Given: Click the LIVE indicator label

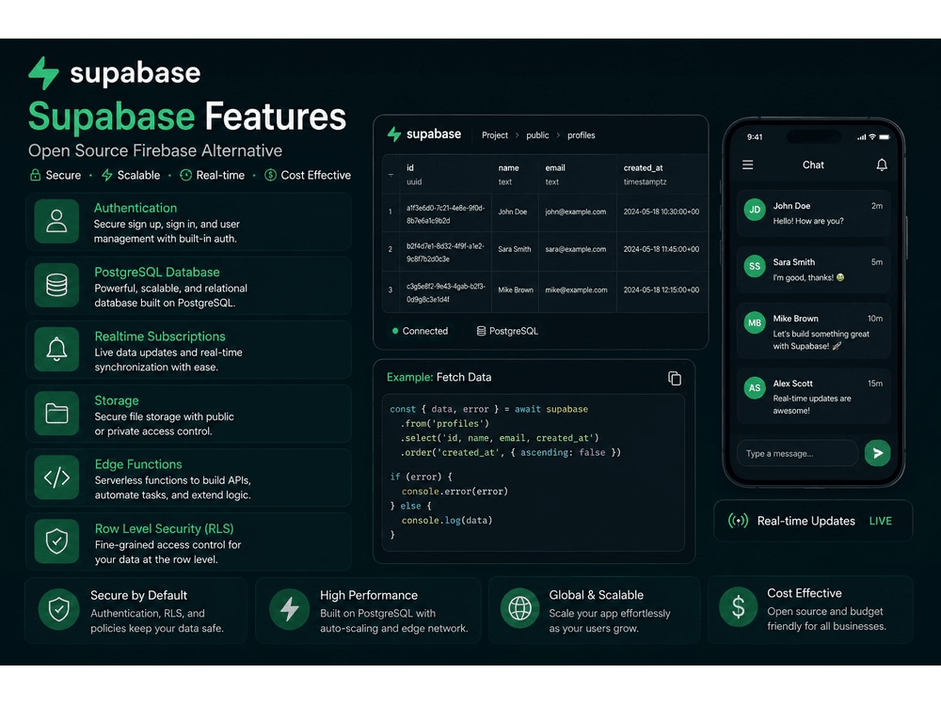Looking at the screenshot, I should pos(880,521).
